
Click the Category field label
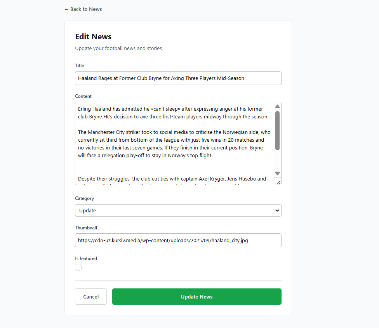point(85,198)
